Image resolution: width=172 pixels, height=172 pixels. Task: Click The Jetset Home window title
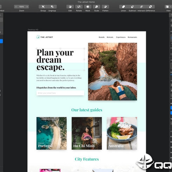point(86,2)
